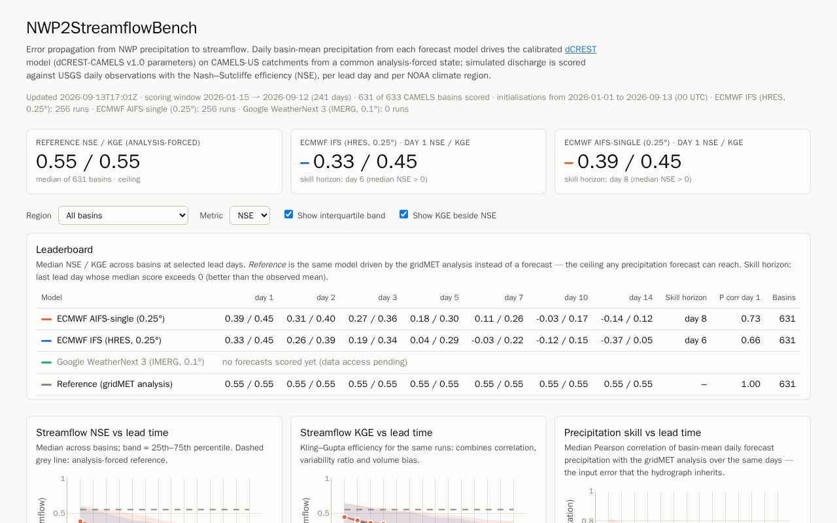
Task: Select the Reference (gridMET analysis) row label
Action: (114, 384)
